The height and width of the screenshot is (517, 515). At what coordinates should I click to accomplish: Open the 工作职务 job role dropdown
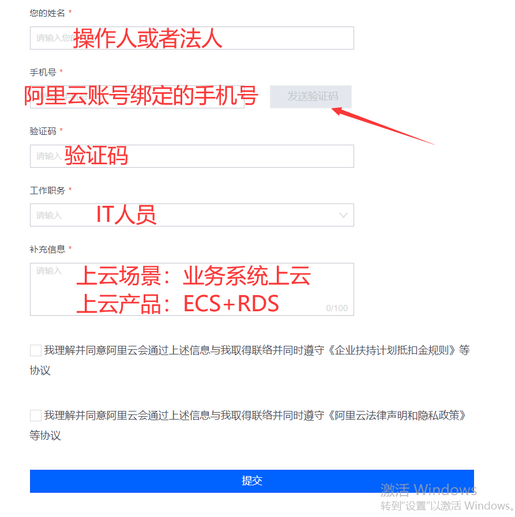tap(191, 215)
